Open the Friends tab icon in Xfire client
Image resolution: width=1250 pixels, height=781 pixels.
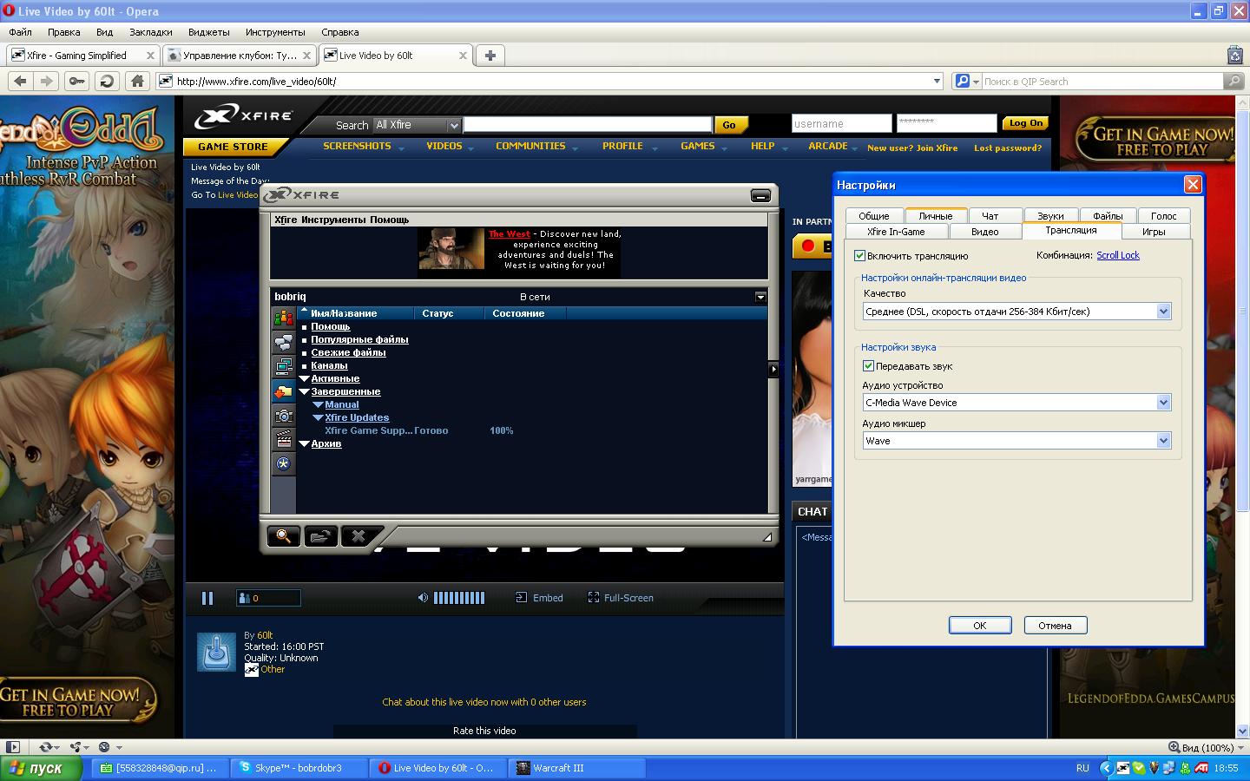(283, 318)
